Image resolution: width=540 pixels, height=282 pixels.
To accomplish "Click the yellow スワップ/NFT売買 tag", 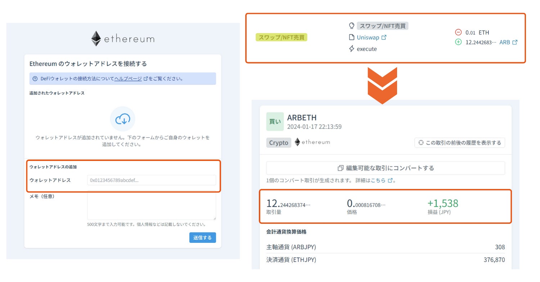I will [x=282, y=37].
